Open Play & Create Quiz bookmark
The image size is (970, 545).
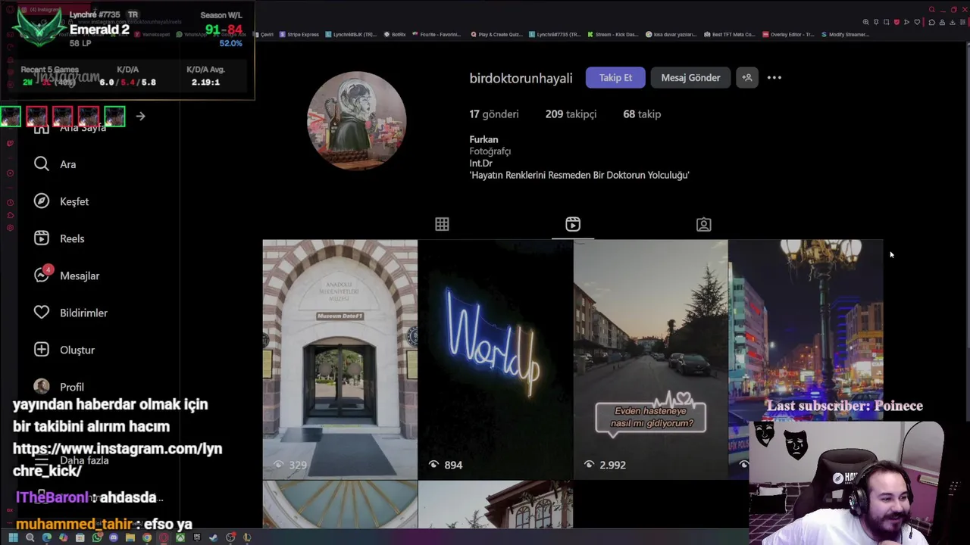pos(496,34)
